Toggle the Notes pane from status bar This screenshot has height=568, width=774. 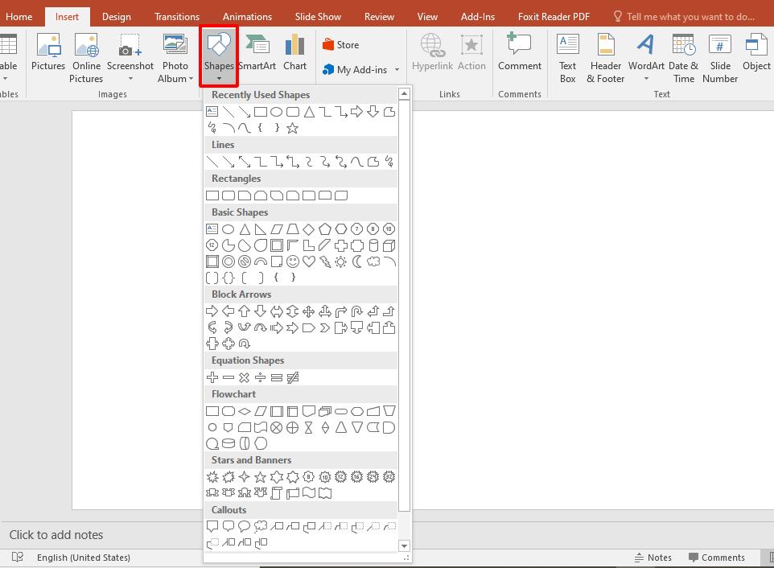click(652, 558)
